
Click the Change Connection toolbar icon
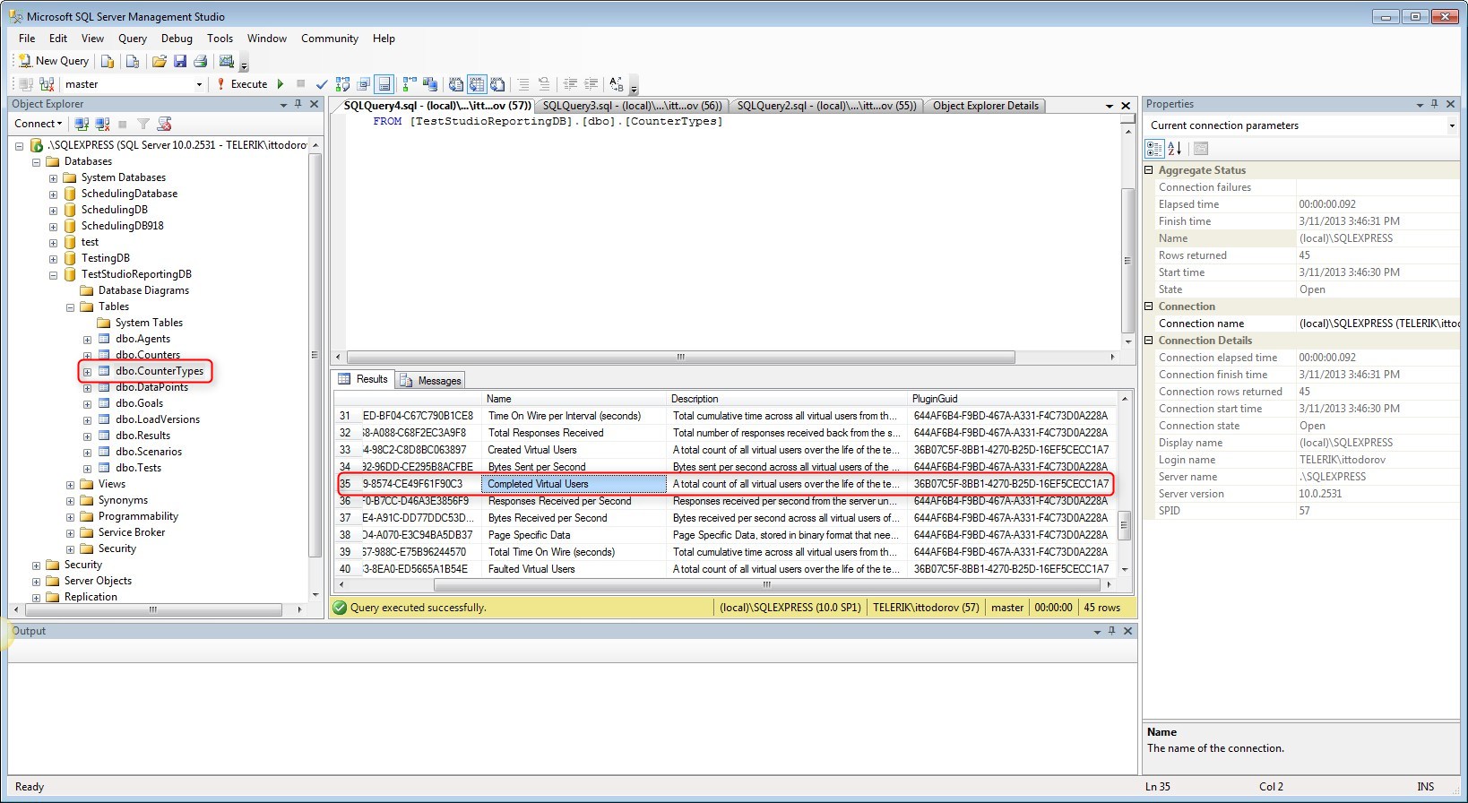[x=47, y=84]
